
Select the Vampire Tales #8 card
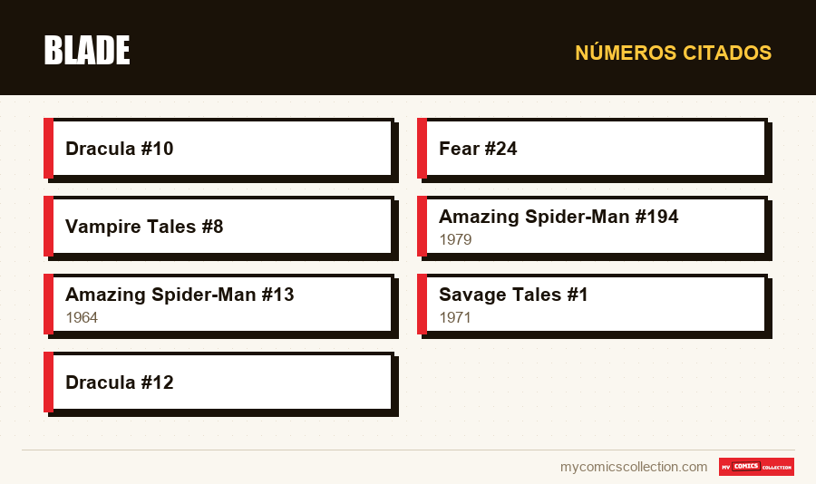pos(219,227)
